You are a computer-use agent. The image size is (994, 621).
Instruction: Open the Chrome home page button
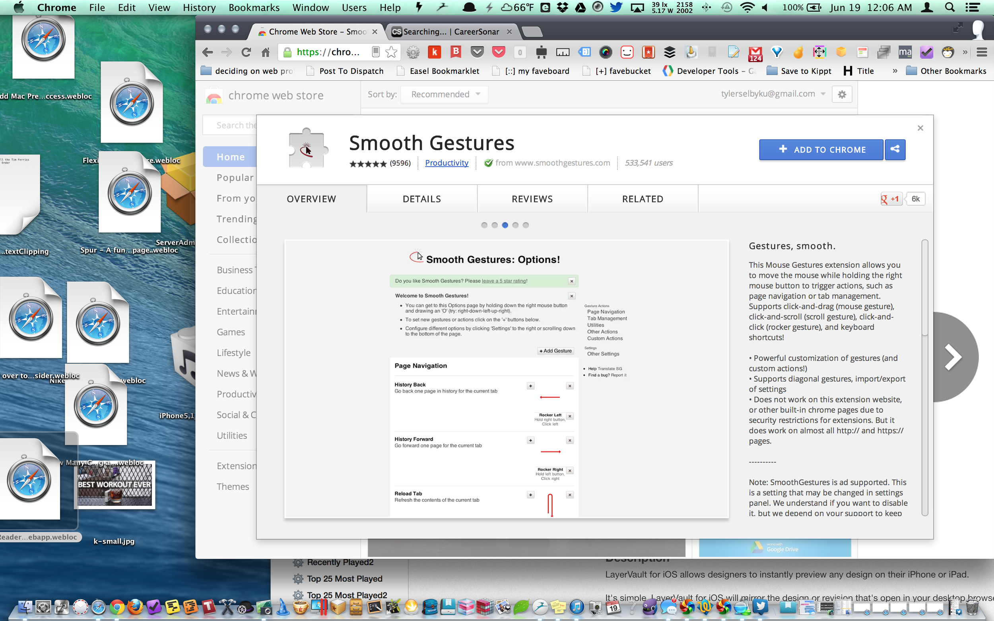point(266,52)
